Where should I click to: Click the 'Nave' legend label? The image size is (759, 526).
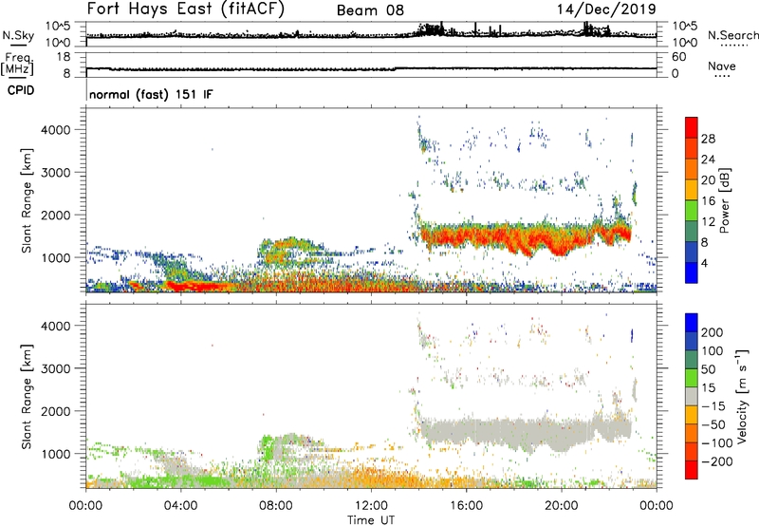[722, 66]
